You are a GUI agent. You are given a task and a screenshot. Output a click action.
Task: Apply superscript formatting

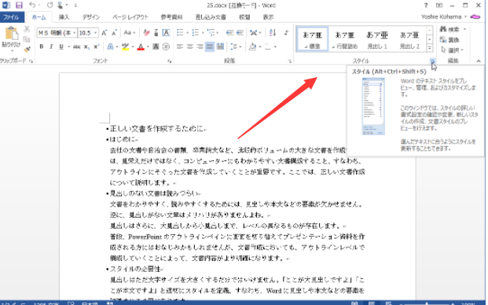point(97,46)
